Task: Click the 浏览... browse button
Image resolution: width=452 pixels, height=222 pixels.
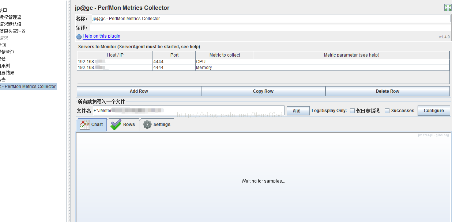Action: pyautogui.click(x=298, y=111)
